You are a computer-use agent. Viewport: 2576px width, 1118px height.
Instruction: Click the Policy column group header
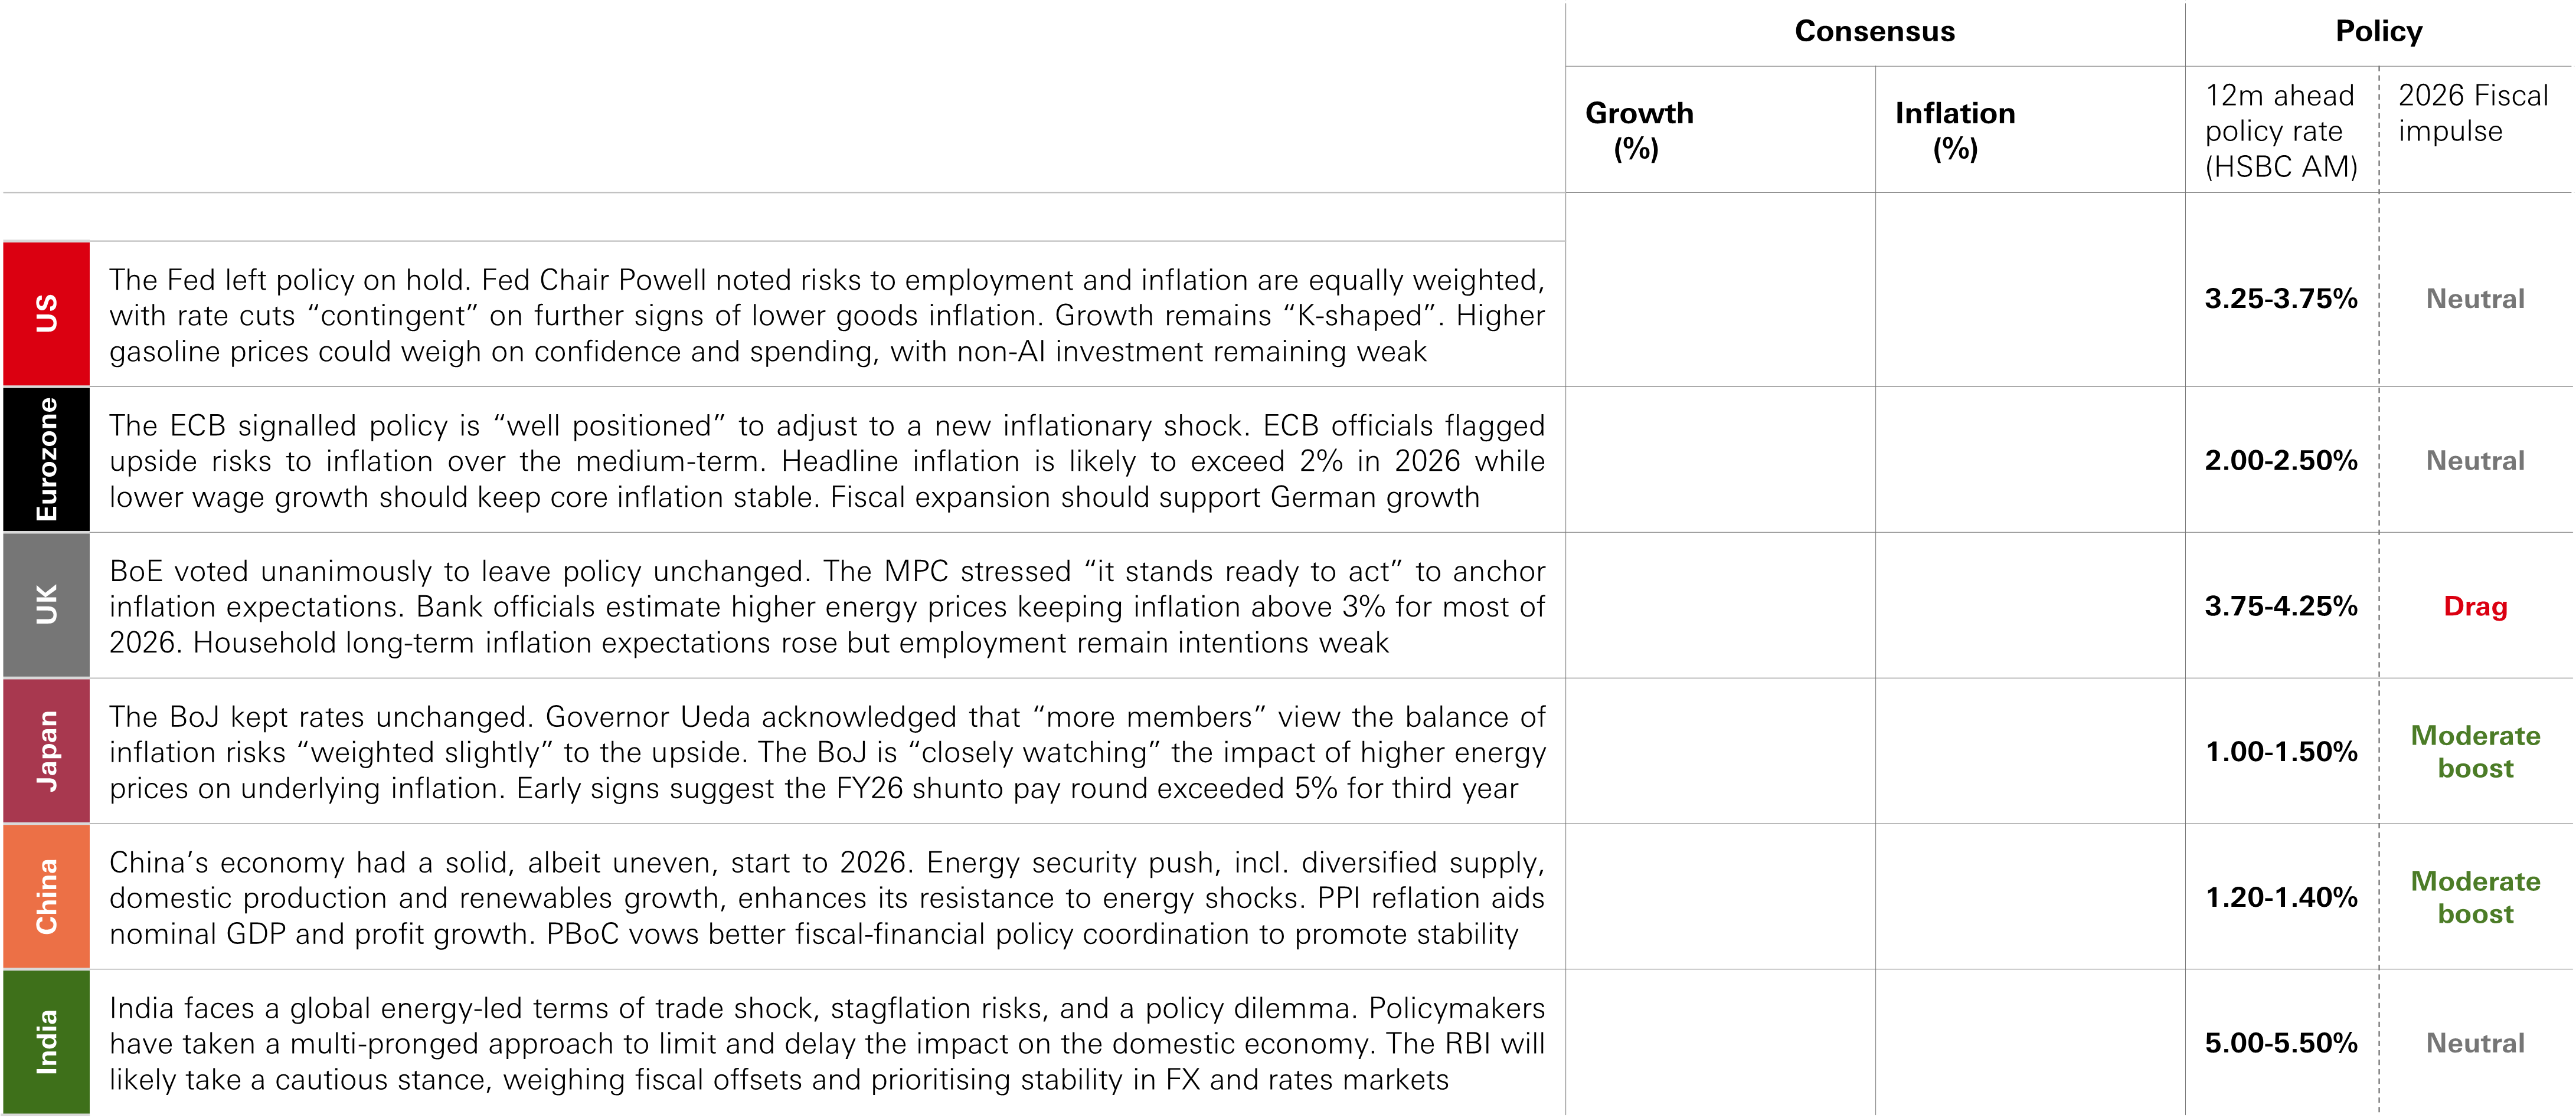[2378, 32]
